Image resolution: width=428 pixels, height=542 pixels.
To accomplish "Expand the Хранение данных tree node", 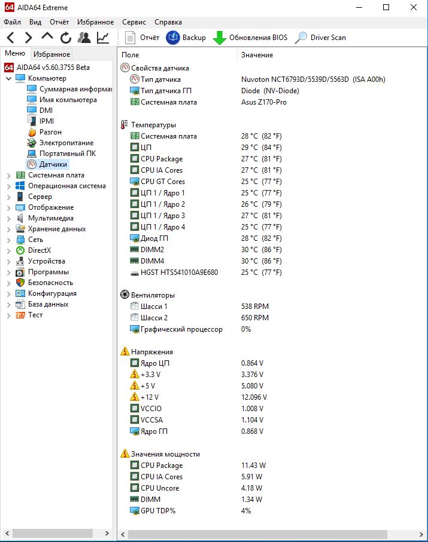I will tap(9, 229).
